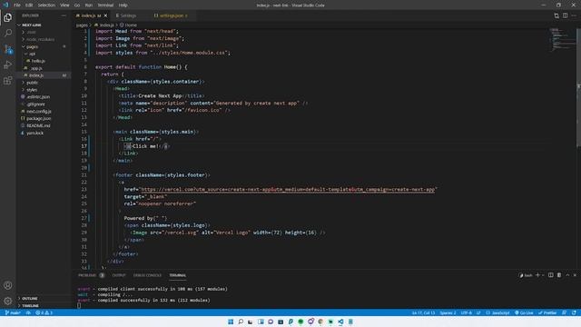Select the bash terminal indicator
This screenshot has height=327, width=581.
tap(526, 275)
